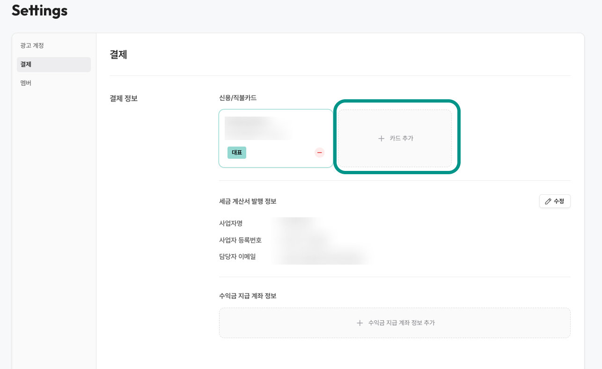
Task: Open 광고 계정 in the sidebar
Action: (x=32, y=45)
